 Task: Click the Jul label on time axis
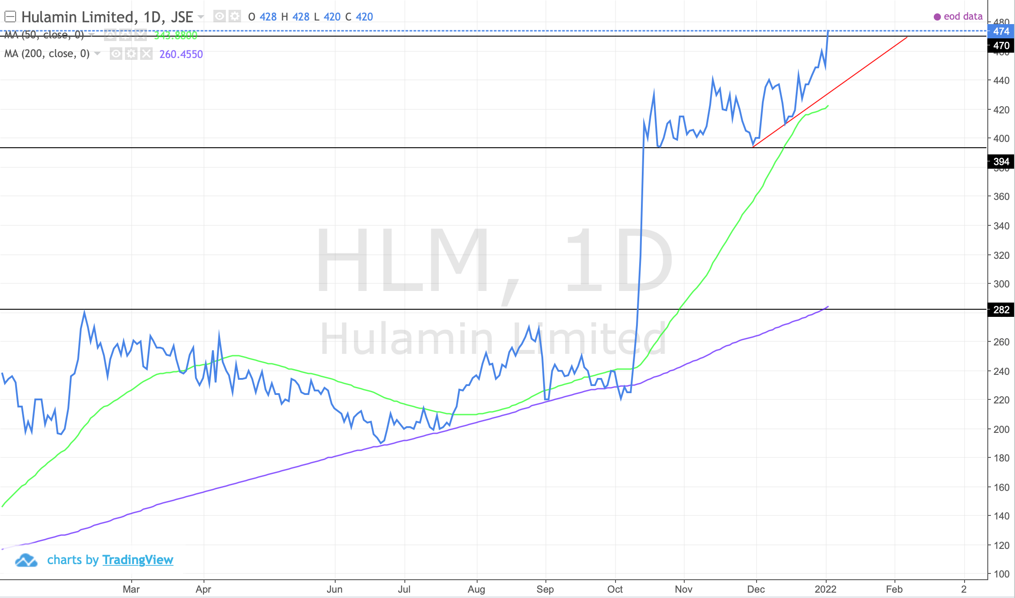[404, 589]
